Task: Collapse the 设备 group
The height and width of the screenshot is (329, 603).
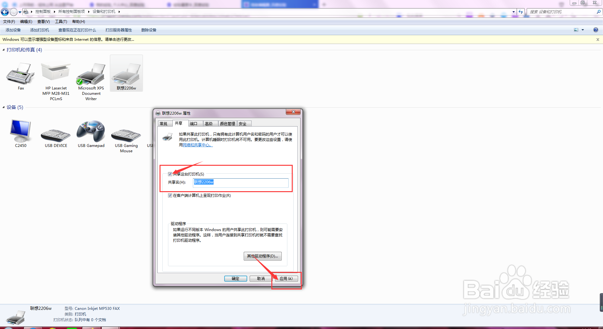Action: pyautogui.click(x=3, y=107)
